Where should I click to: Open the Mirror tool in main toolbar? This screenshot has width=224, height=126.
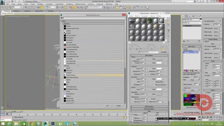(104, 7)
